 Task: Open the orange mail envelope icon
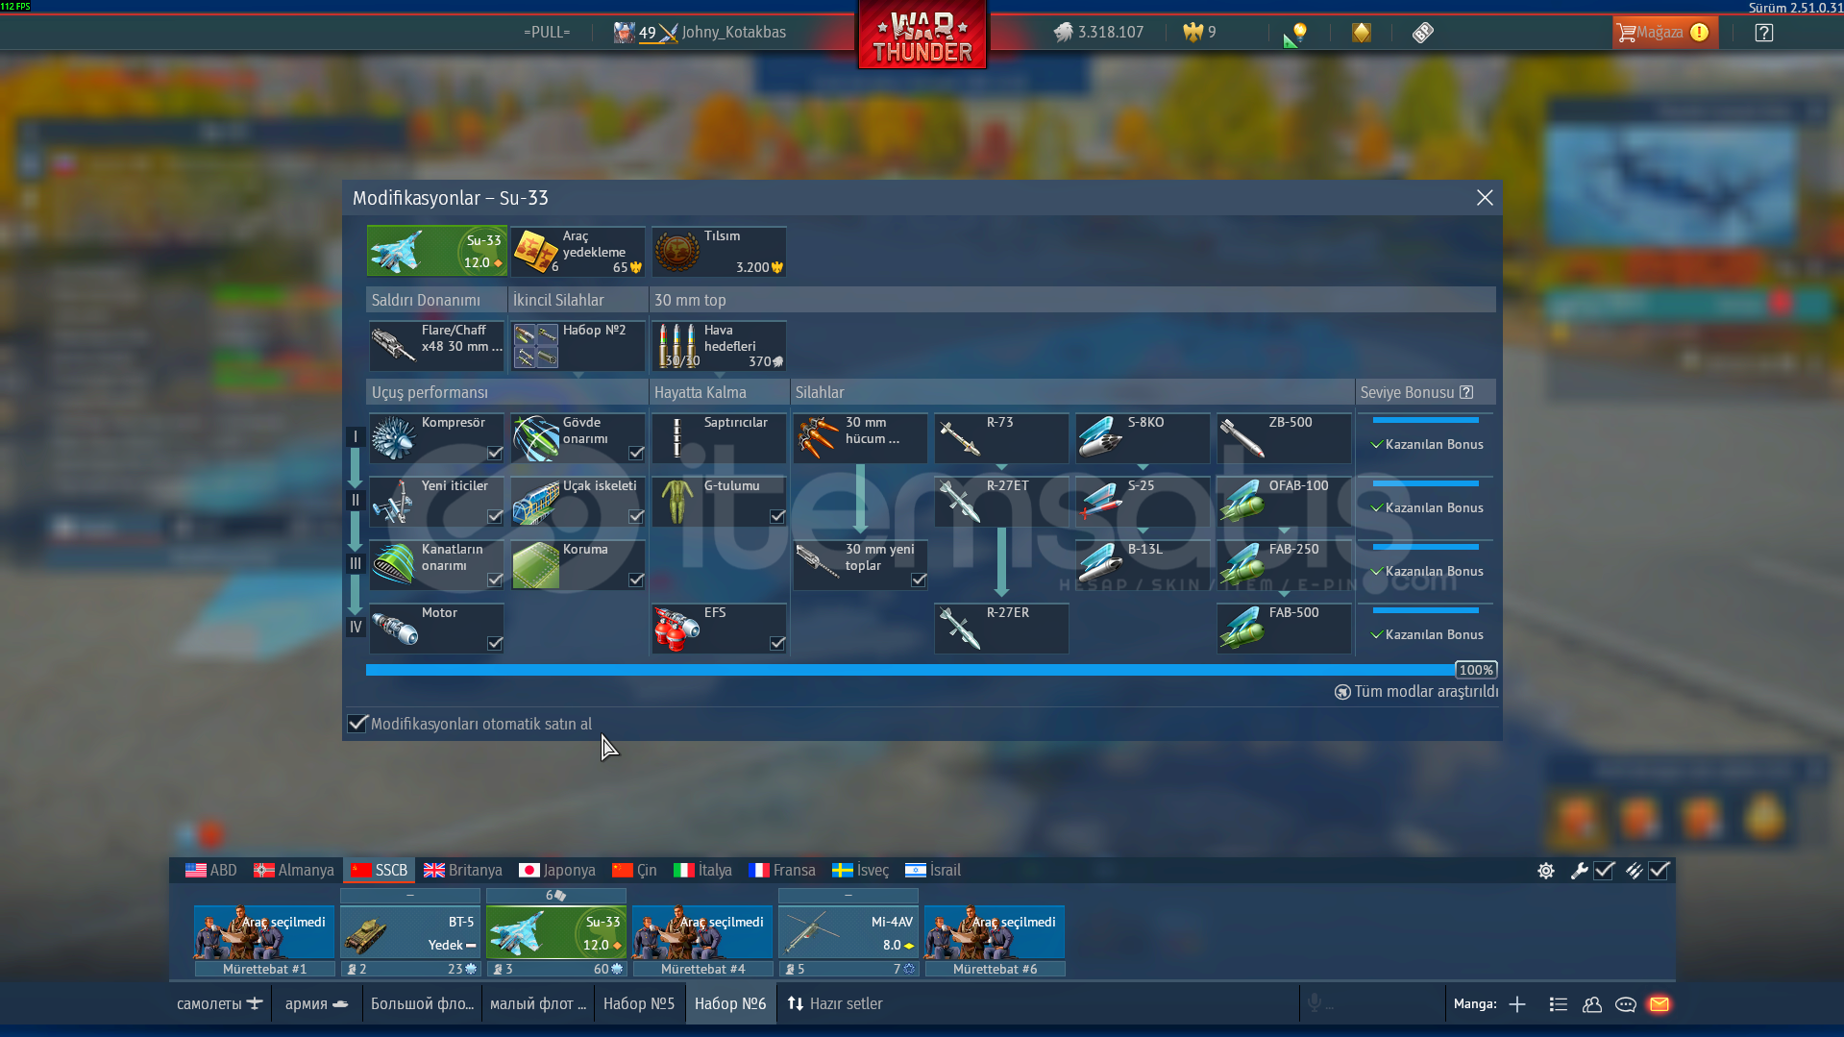point(1660,1004)
